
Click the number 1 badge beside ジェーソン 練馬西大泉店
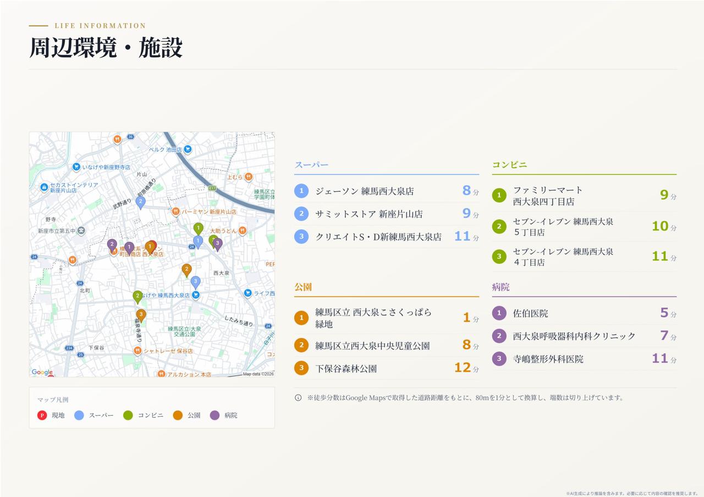(301, 191)
